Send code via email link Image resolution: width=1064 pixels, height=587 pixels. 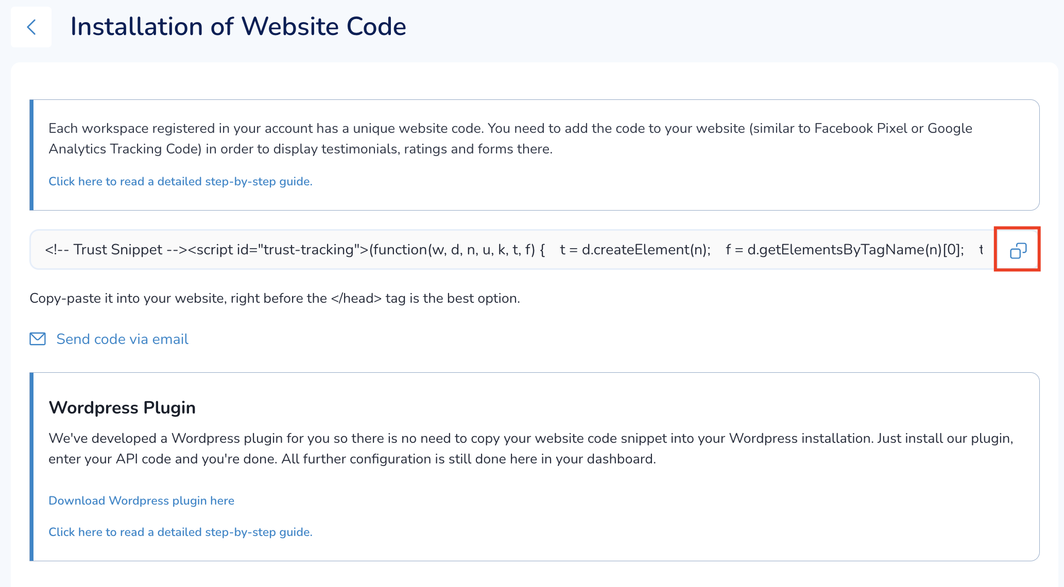(x=122, y=339)
